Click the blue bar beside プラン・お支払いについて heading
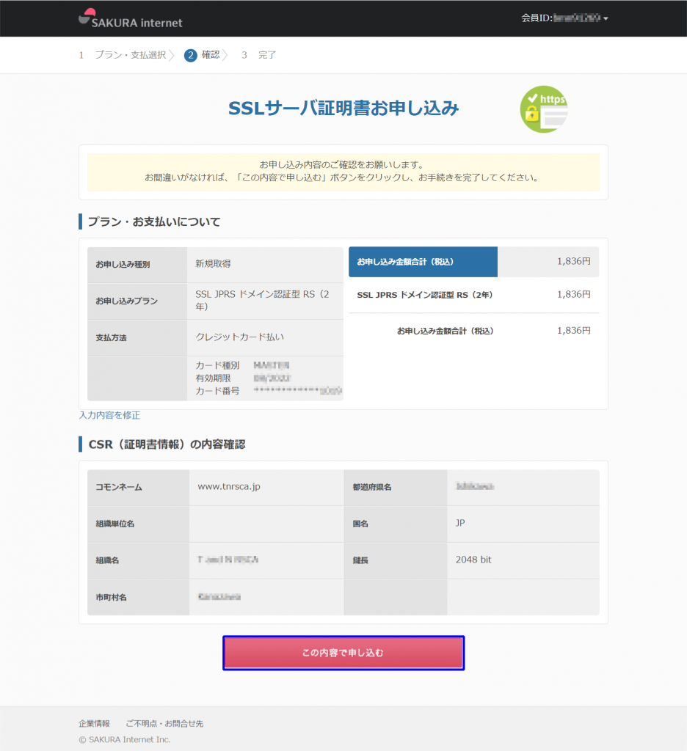The image size is (687, 751). [x=81, y=221]
